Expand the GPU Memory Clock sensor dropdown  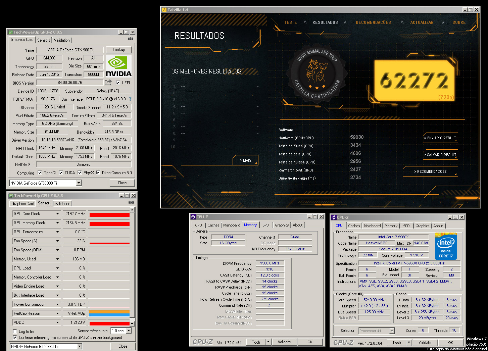coord(57,223)
